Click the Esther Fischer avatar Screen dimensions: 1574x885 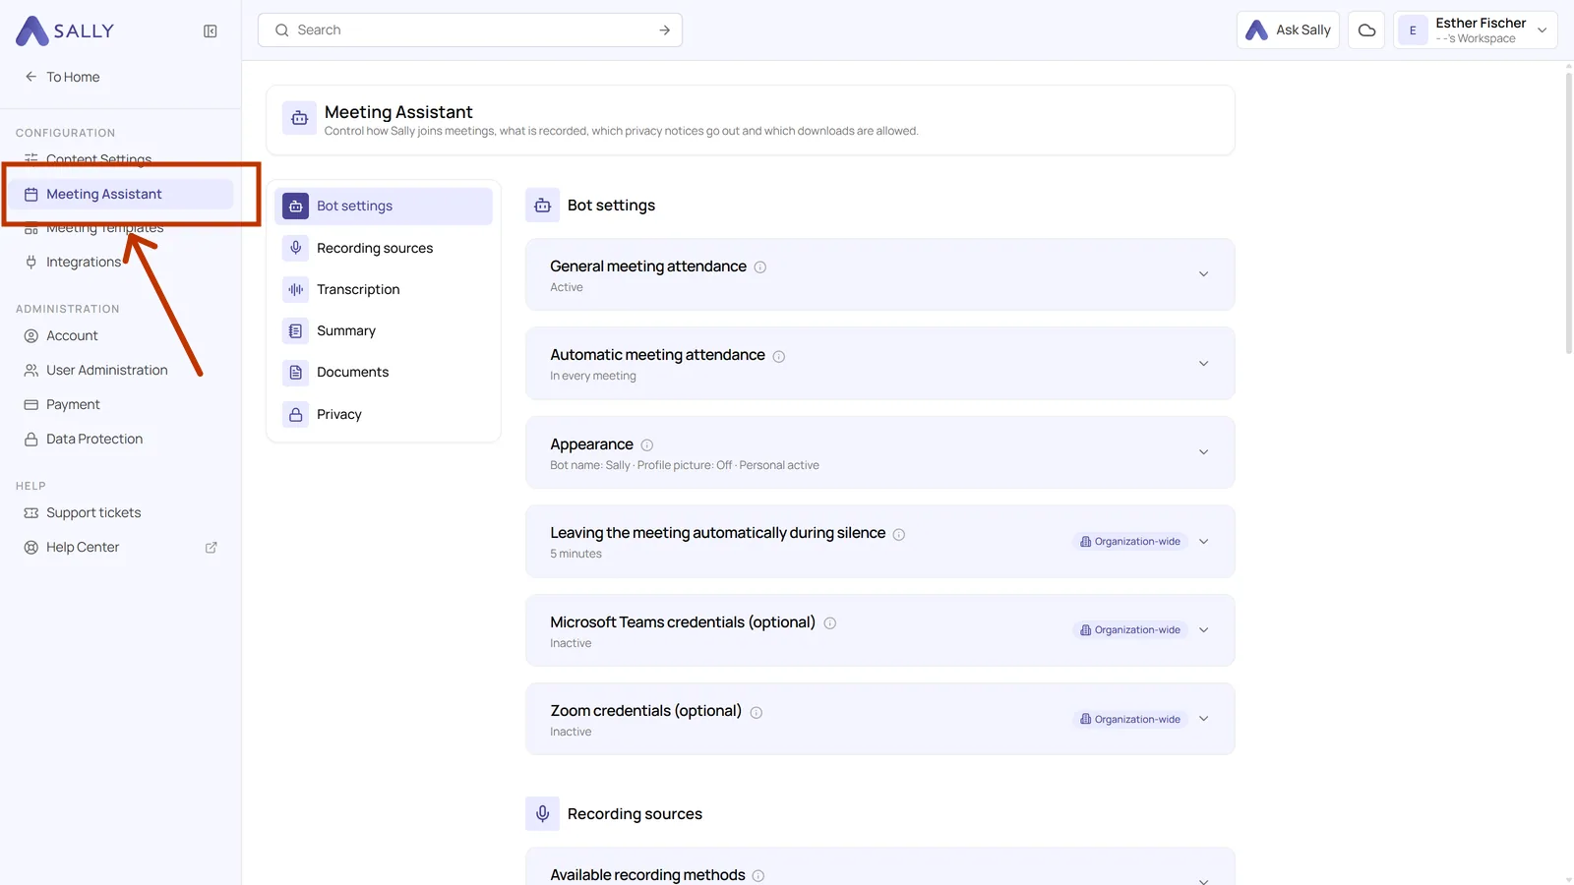(x=1413, y=30)
